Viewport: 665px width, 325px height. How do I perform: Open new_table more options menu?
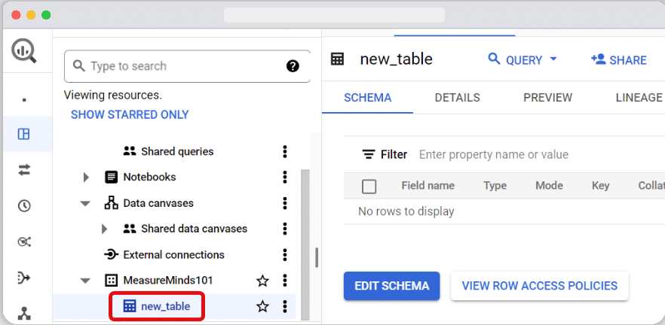click(285, 306)
